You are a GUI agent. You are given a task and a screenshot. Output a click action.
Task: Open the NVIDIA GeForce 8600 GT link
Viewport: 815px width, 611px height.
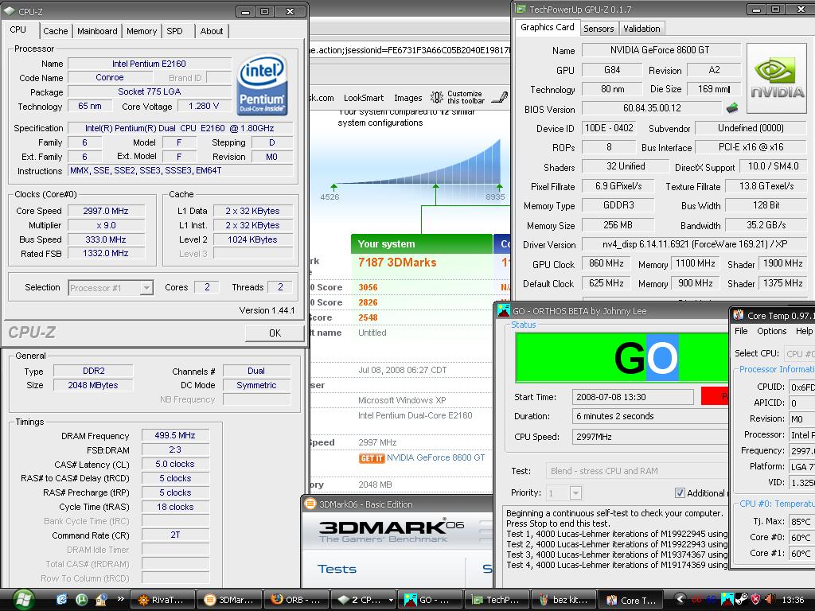[x=435, y=457]
